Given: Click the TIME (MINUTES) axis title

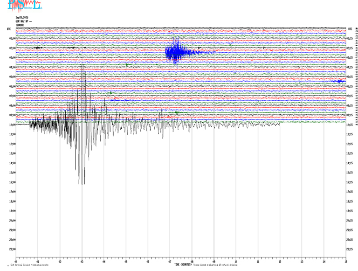Looking at the screenshot, I should click(x=183, y=264).
